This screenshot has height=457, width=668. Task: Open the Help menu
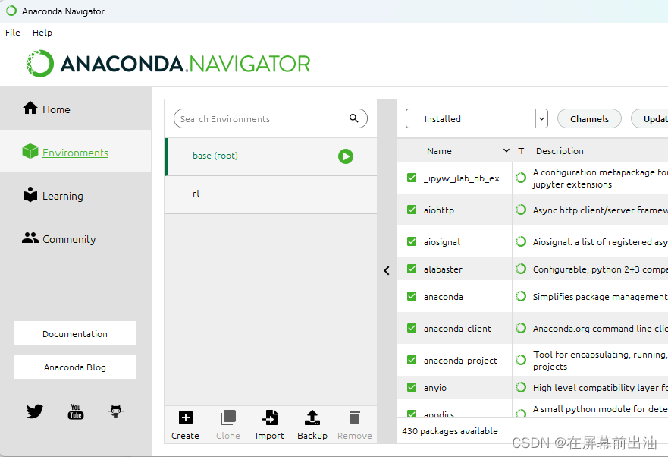click(42, 33)
